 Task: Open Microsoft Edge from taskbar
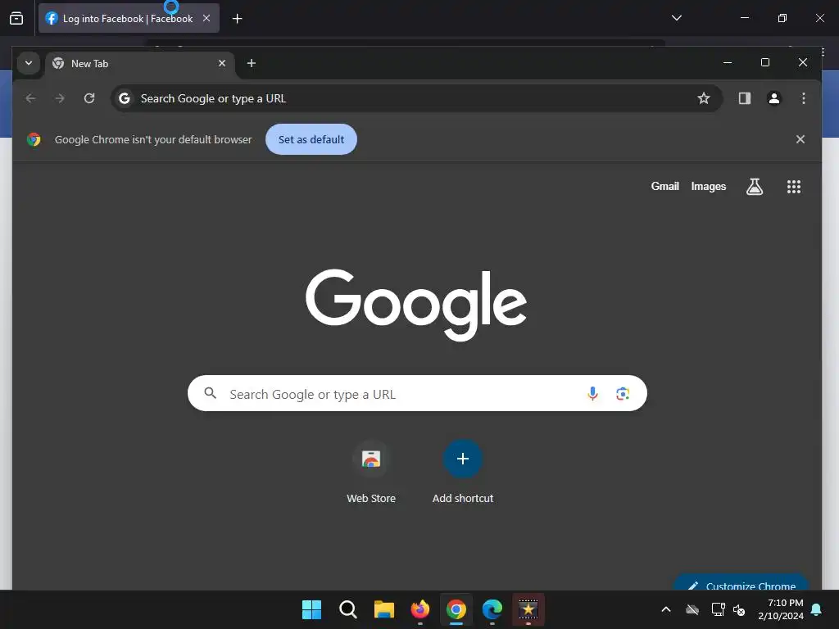pos(492,609)
